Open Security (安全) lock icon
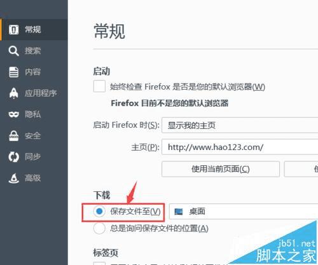 pyautogui.click(x=14, y=136)
